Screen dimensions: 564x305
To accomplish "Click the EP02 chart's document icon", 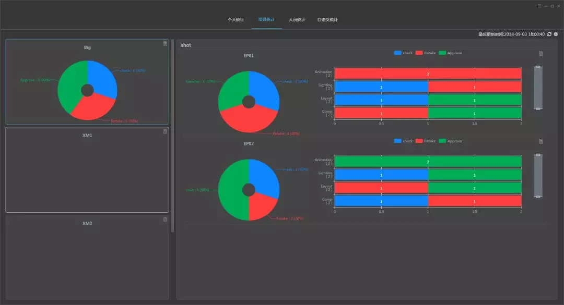I will pos(540,141).
